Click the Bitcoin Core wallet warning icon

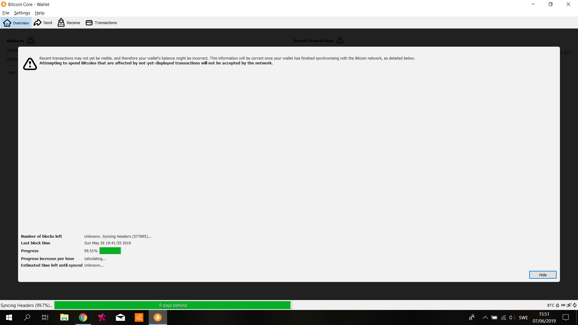coord(30,63)
